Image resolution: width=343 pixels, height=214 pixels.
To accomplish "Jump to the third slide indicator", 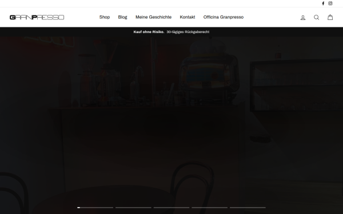I will pyautogui.click(x=171, y=208).
